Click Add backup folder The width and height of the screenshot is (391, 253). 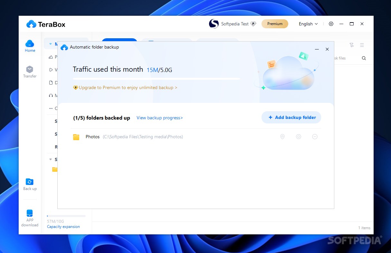[x=291, y=117]
